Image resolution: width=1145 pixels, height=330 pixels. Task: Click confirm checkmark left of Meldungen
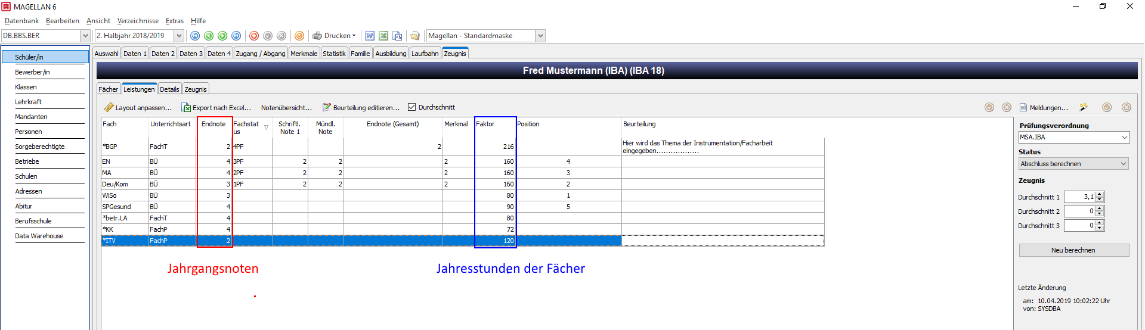989,107
